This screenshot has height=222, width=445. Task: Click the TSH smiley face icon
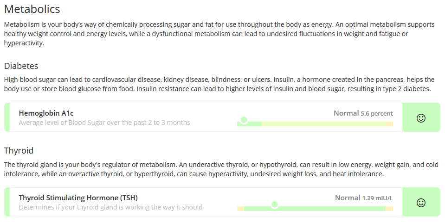[421, 203]
